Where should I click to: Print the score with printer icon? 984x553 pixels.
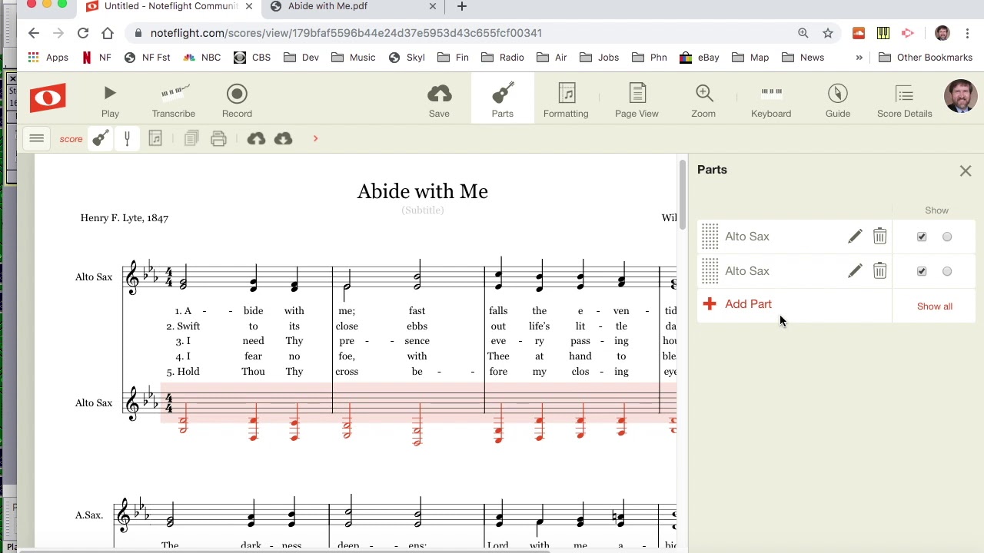coord(218,139)
